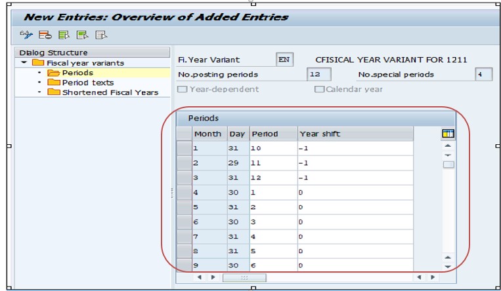Image resolution: width=501 pixels, height=291 pixels.
Task: Select the row with month 2
Action: (x=184, y=163)
